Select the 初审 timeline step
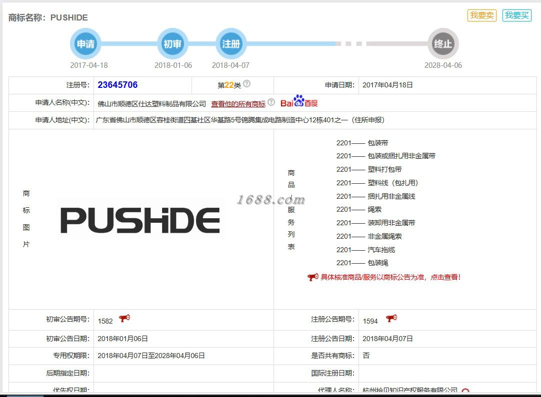Screen dimensions: 541x397 [x=172, y=44]
